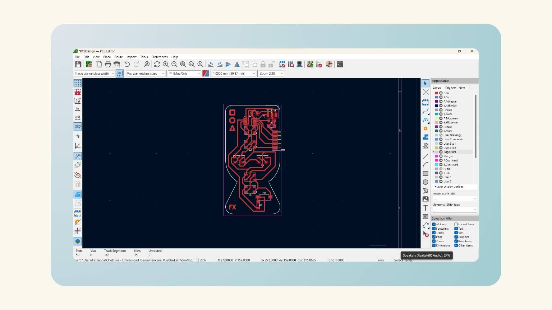
Task: Open the Place menu
Action: (x=107, y=57)
